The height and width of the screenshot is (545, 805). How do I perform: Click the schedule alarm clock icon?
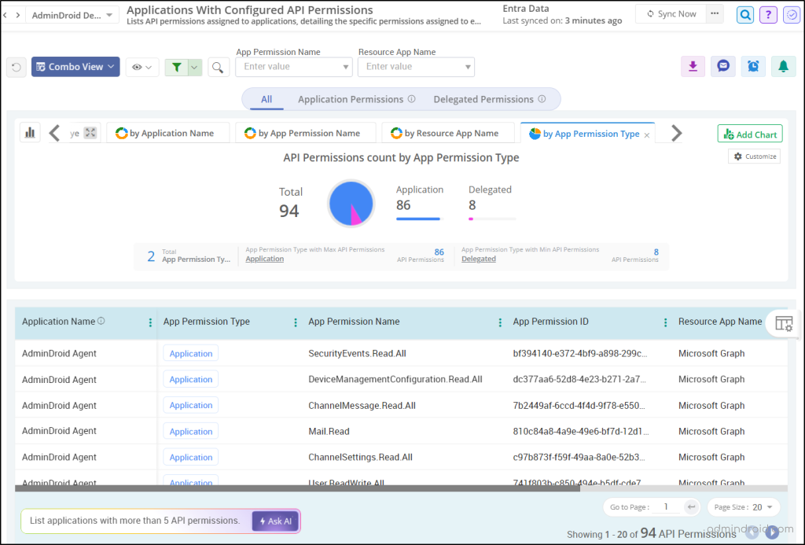tap(753, 66)
